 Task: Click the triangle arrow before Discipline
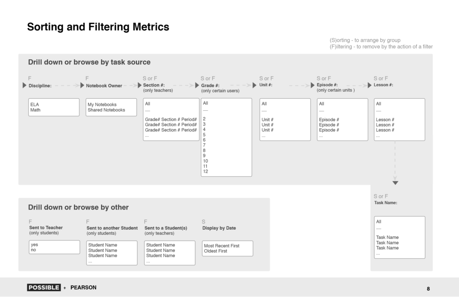(x=24, y=85)
